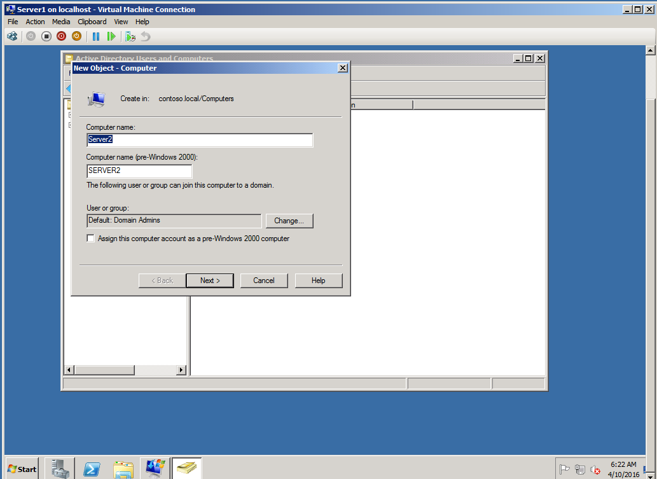The image size is (657, 479).
Task: Open Windows Explorer from the taskbar
Action: tap(123, 469)
